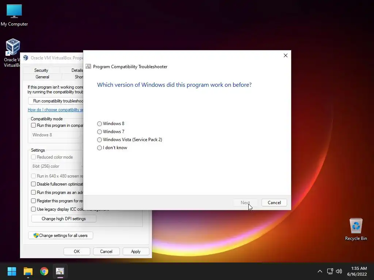Viewport: 374px width, 280px height.
Task: Open the clock and date flyout
Action: pos(357,271)
